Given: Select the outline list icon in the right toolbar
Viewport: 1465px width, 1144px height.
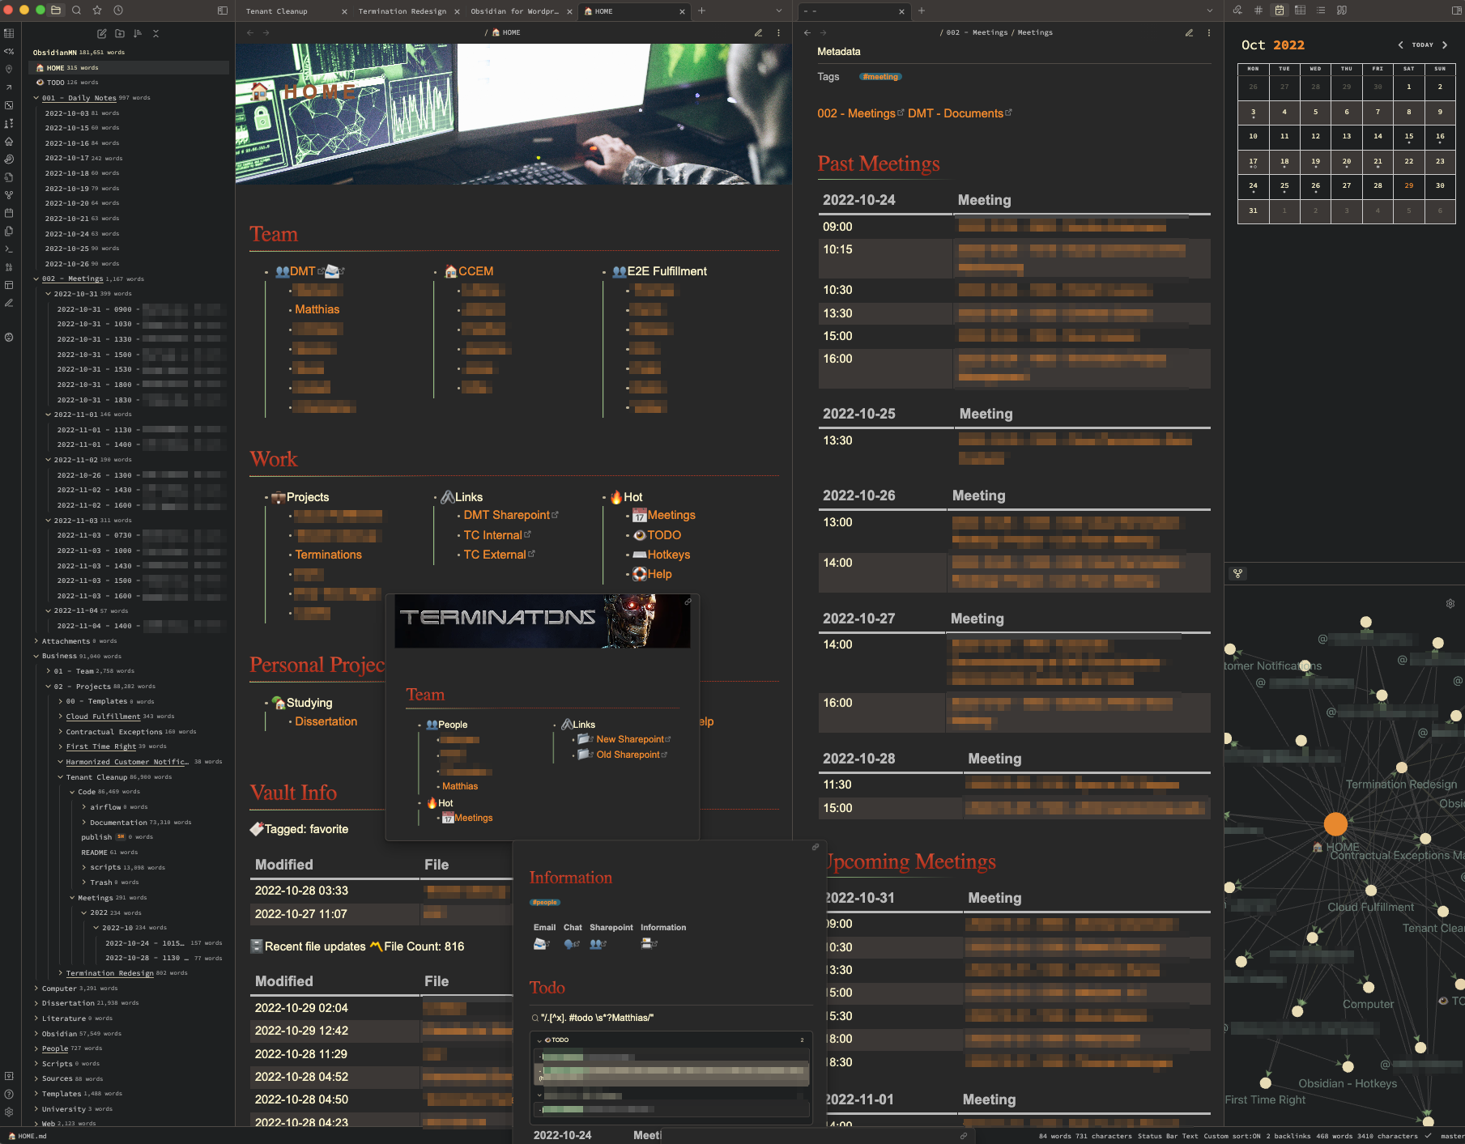Looking at the screenshot, I should pos(1320,11).
